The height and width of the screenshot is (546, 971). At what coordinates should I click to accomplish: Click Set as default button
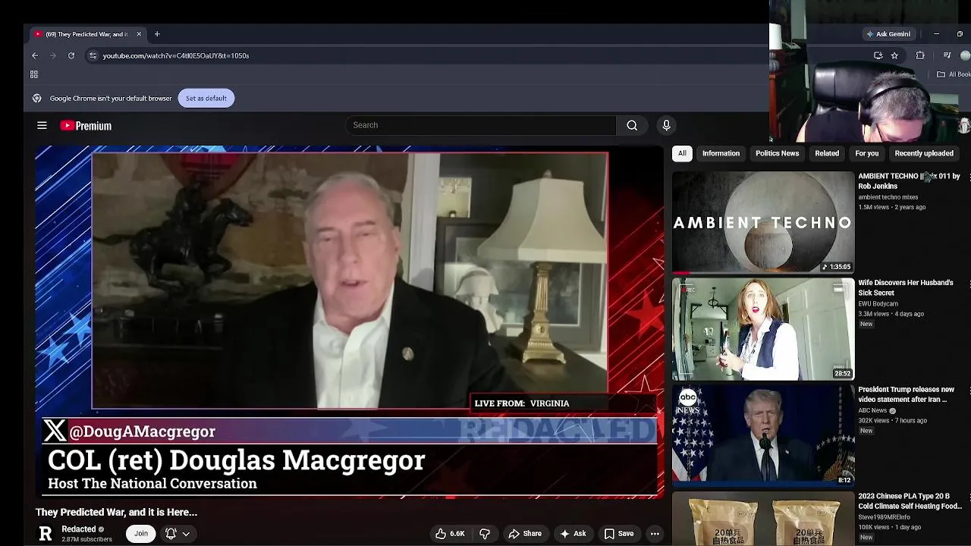(x=206, y=98)
